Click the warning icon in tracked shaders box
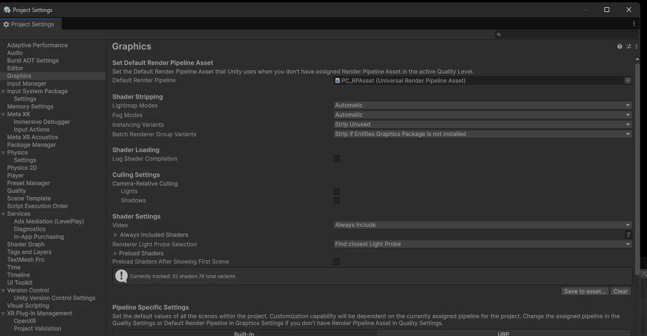 121,276
